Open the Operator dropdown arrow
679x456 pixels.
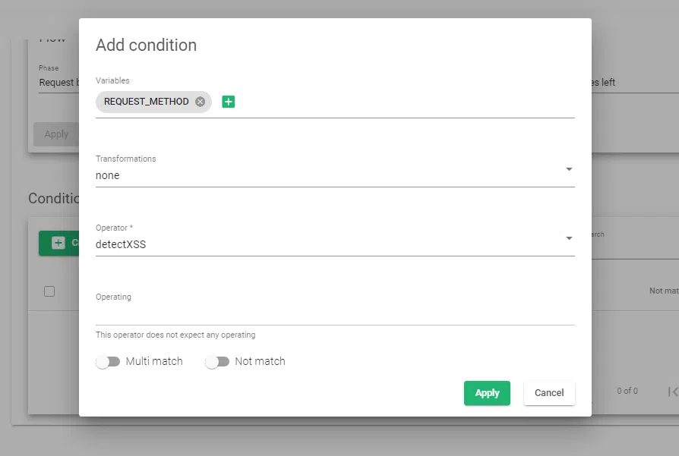pos(569,238)
